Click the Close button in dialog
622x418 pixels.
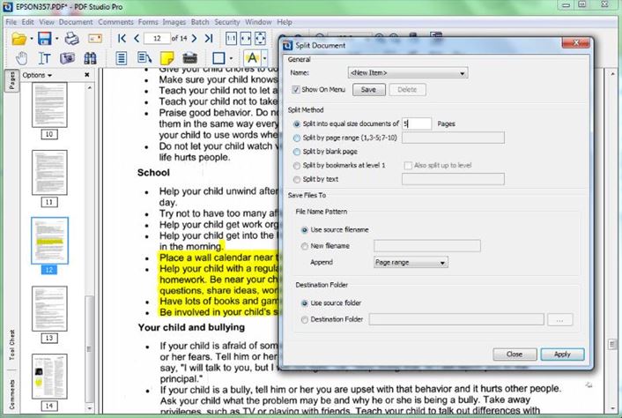click(515, 355)
